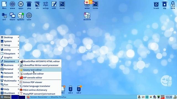Launch MP console editor
The image size is (177, 99).
[x=40, y=78]
